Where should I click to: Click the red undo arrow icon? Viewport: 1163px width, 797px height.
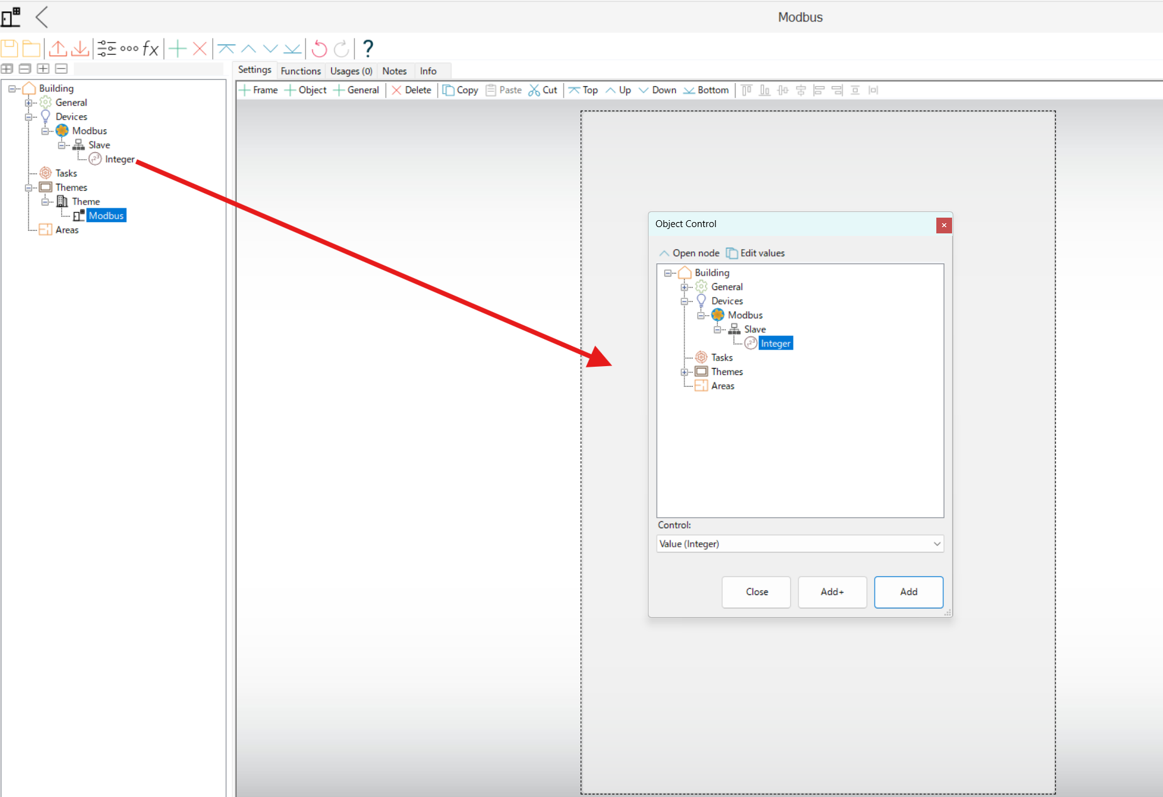pyautogui.click(x=319, y=48)
